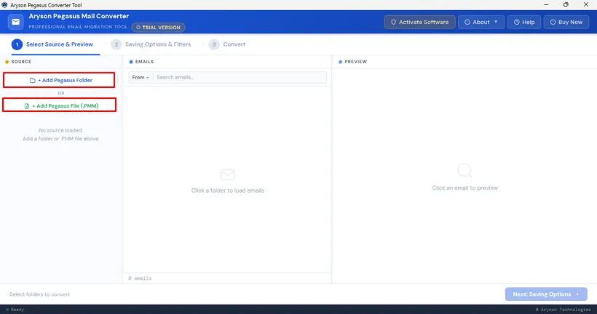597x314 pixels.
Task: Click the '© Aryson Technologies' status text
Action: point(563,310)
